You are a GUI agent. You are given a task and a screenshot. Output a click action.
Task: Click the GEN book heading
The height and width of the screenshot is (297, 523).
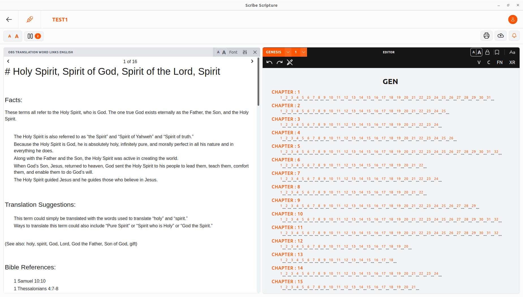pyautogui.click(x=390, y=82)
